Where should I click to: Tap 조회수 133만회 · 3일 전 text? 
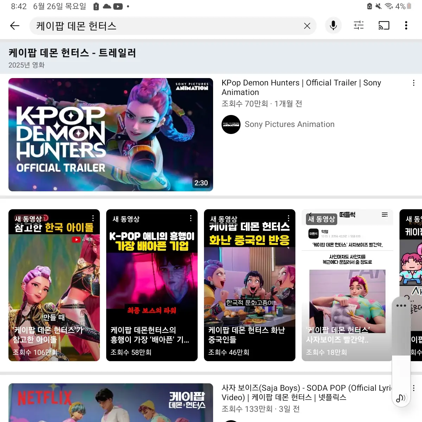(261, 409)
